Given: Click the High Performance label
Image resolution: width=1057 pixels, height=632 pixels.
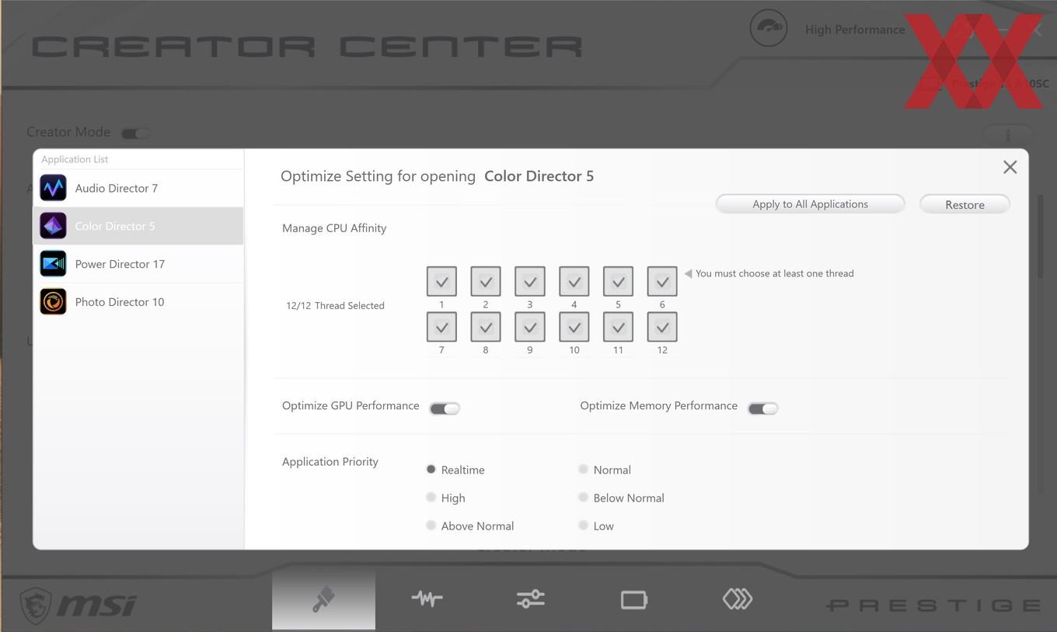Looking at the screenshot, I should [855, 30].
